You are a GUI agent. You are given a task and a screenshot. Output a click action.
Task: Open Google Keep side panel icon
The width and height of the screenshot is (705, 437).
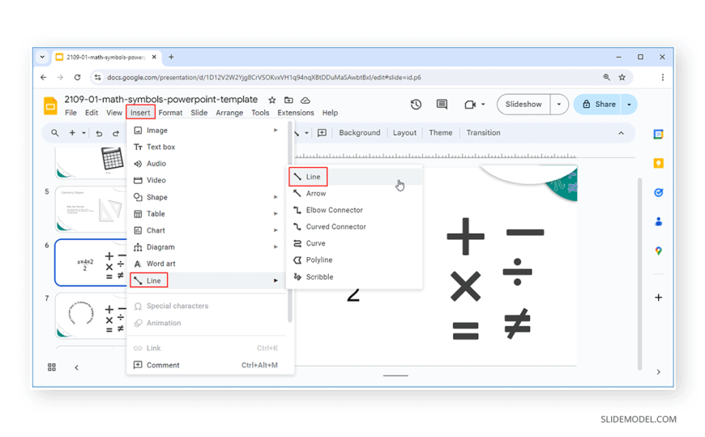coord(658,164)
